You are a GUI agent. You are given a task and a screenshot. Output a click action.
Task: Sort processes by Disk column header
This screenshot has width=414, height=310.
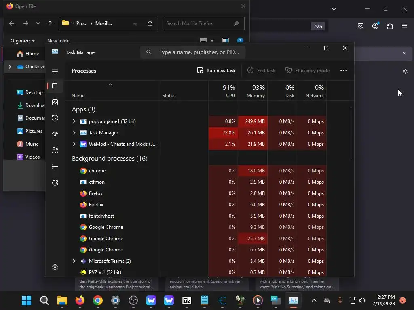(x=283, y=91)
